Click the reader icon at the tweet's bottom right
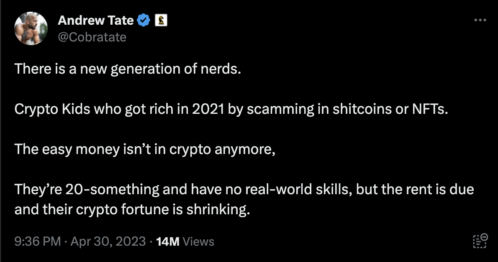The height and width of the screenshot is (262, 498). pos(479,241)
